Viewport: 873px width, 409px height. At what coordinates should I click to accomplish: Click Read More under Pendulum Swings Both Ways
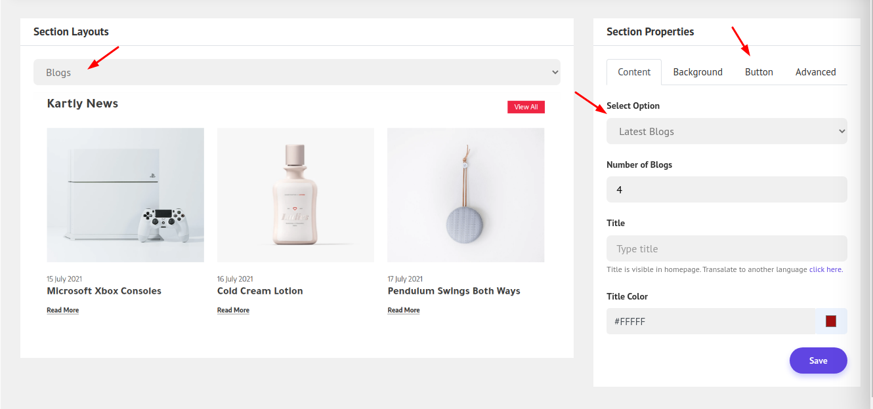coord(404,310)
